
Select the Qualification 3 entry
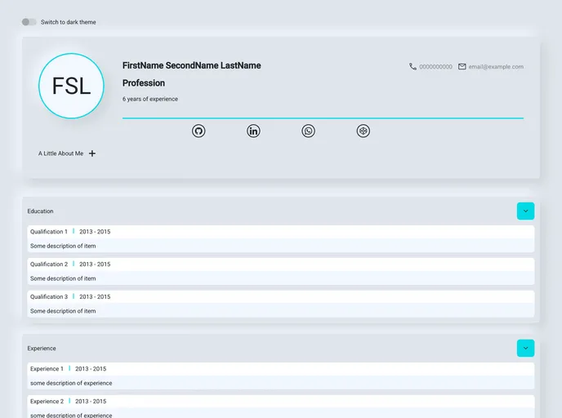[x=49, y=297]
